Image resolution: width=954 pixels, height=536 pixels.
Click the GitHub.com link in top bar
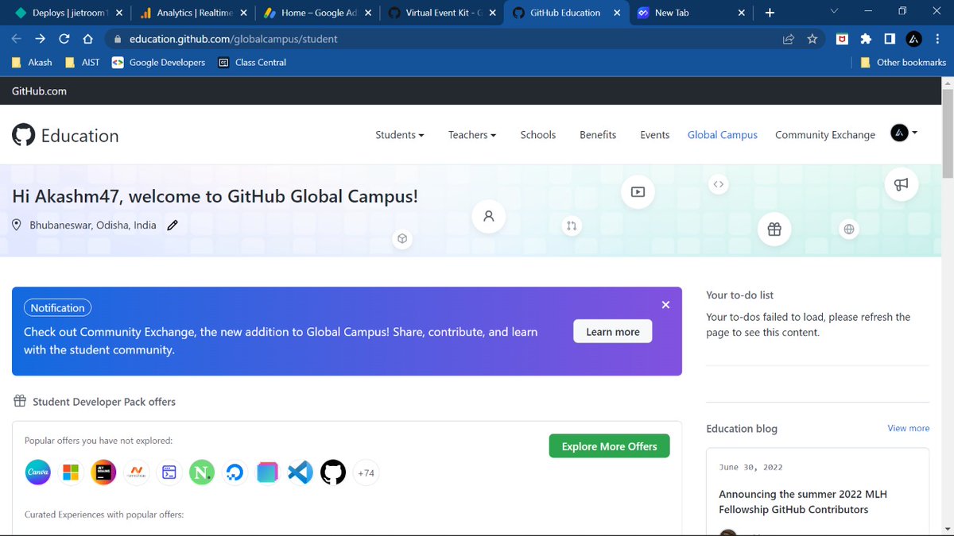[x=39, y=91]
